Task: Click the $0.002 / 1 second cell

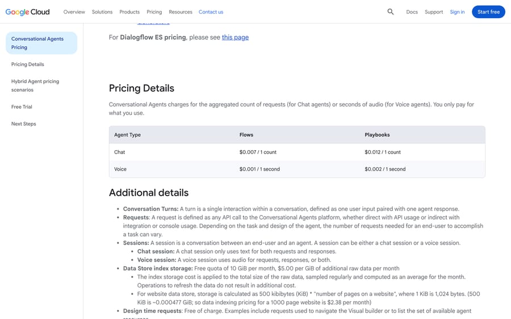Action: 385,169
